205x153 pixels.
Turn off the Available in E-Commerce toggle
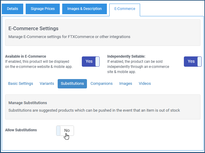pos(91,61)
